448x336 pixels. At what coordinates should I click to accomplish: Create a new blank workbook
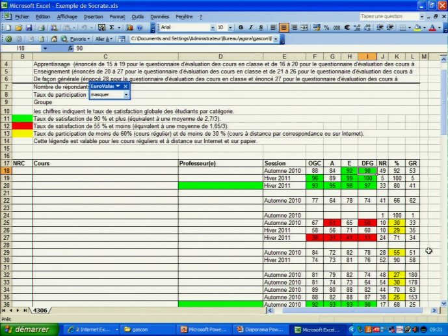[x=8, y=28]
